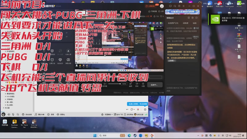The image size is (247, 139).
Task: Click the 礼物上新啦 tooltip bubble
Action: 138,104
